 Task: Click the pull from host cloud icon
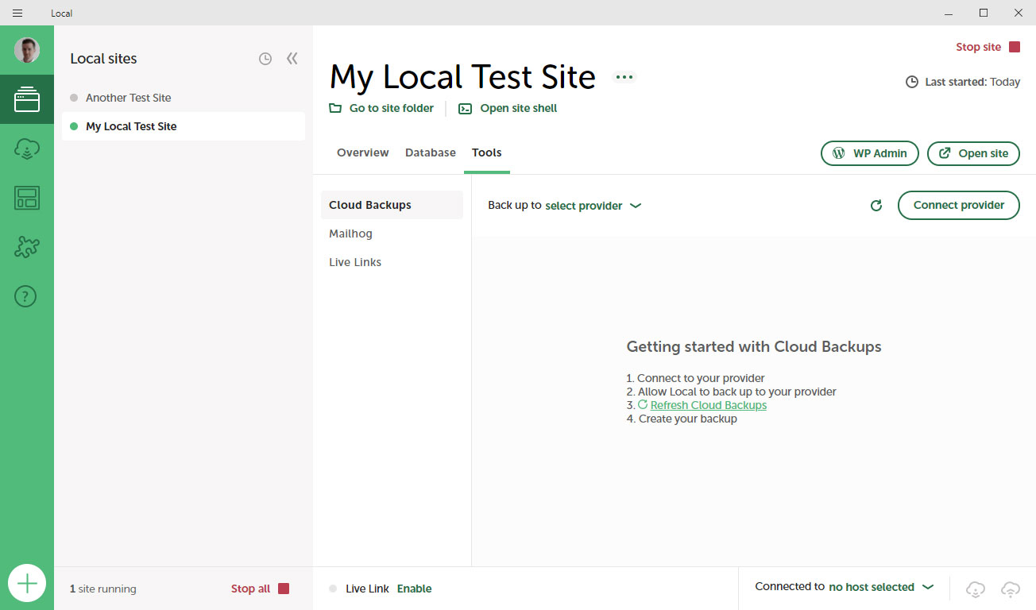click(976, 589)
